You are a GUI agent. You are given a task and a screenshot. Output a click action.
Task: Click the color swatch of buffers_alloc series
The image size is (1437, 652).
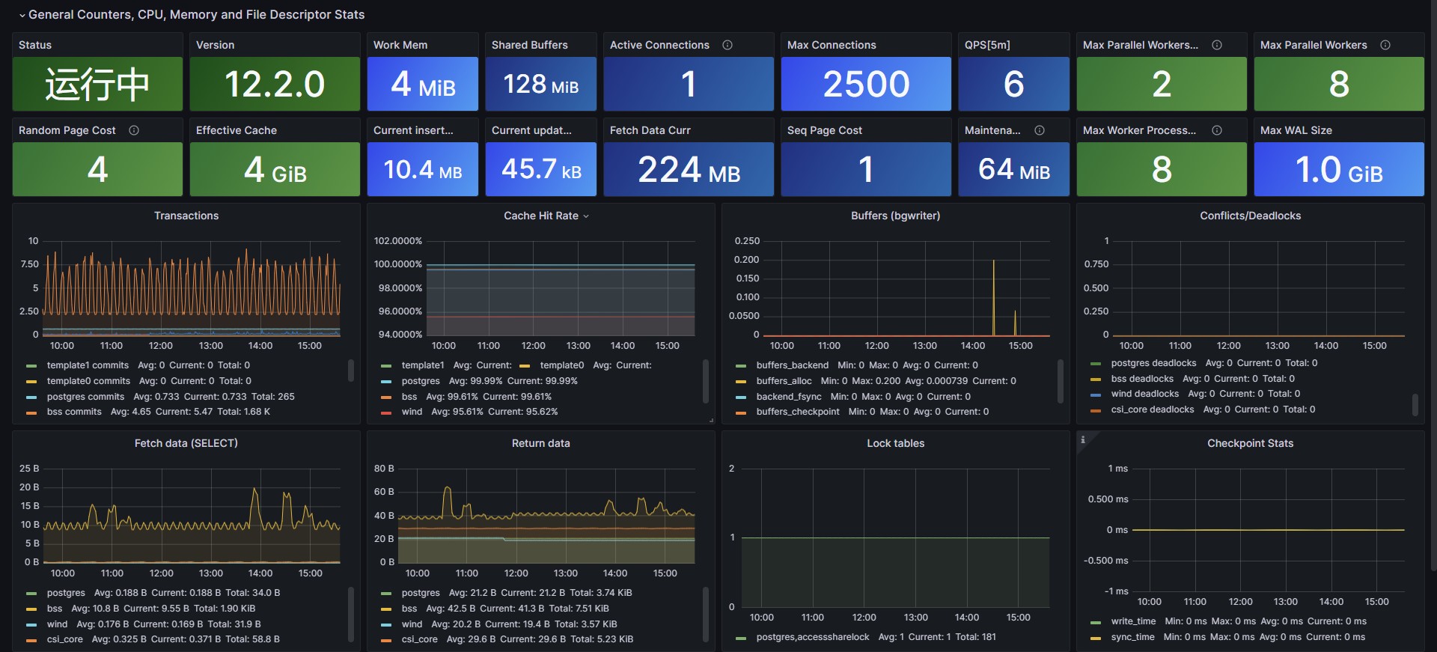(x=741, y=382)
